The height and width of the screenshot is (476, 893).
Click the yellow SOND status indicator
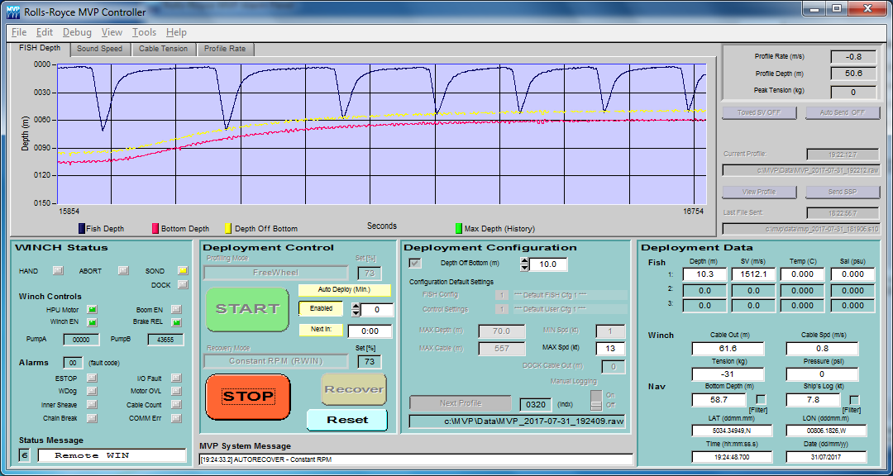[182, 270]
